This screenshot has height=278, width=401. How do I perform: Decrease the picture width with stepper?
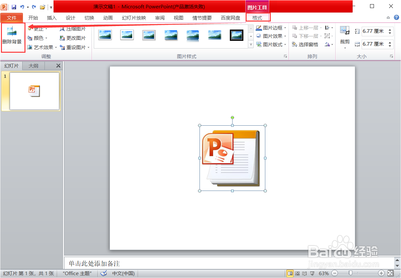(x=390, y=46)
